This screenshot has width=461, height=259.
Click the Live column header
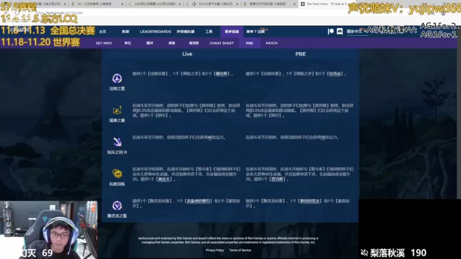pyautogui.click(x=187, y=54)
